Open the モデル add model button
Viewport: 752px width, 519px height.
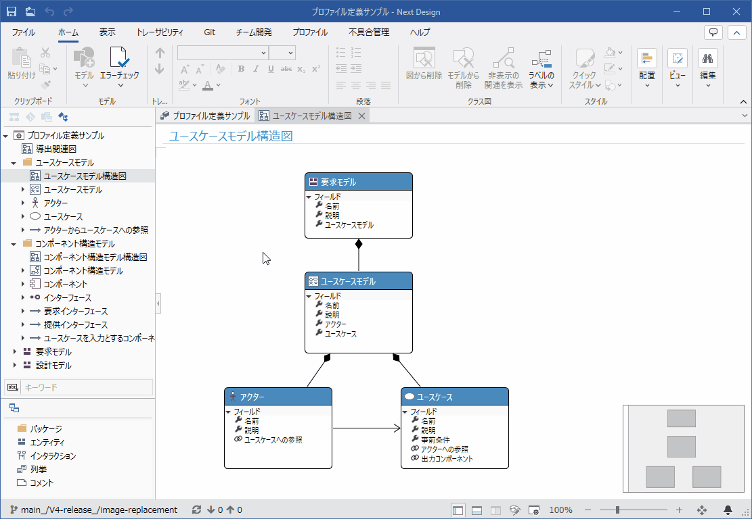[x=84, y=68]
